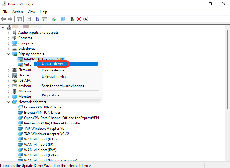This screenshot has height=168, width=230.
Task: Toggle the action pane toolbar icon
Action: coord(45,19)
